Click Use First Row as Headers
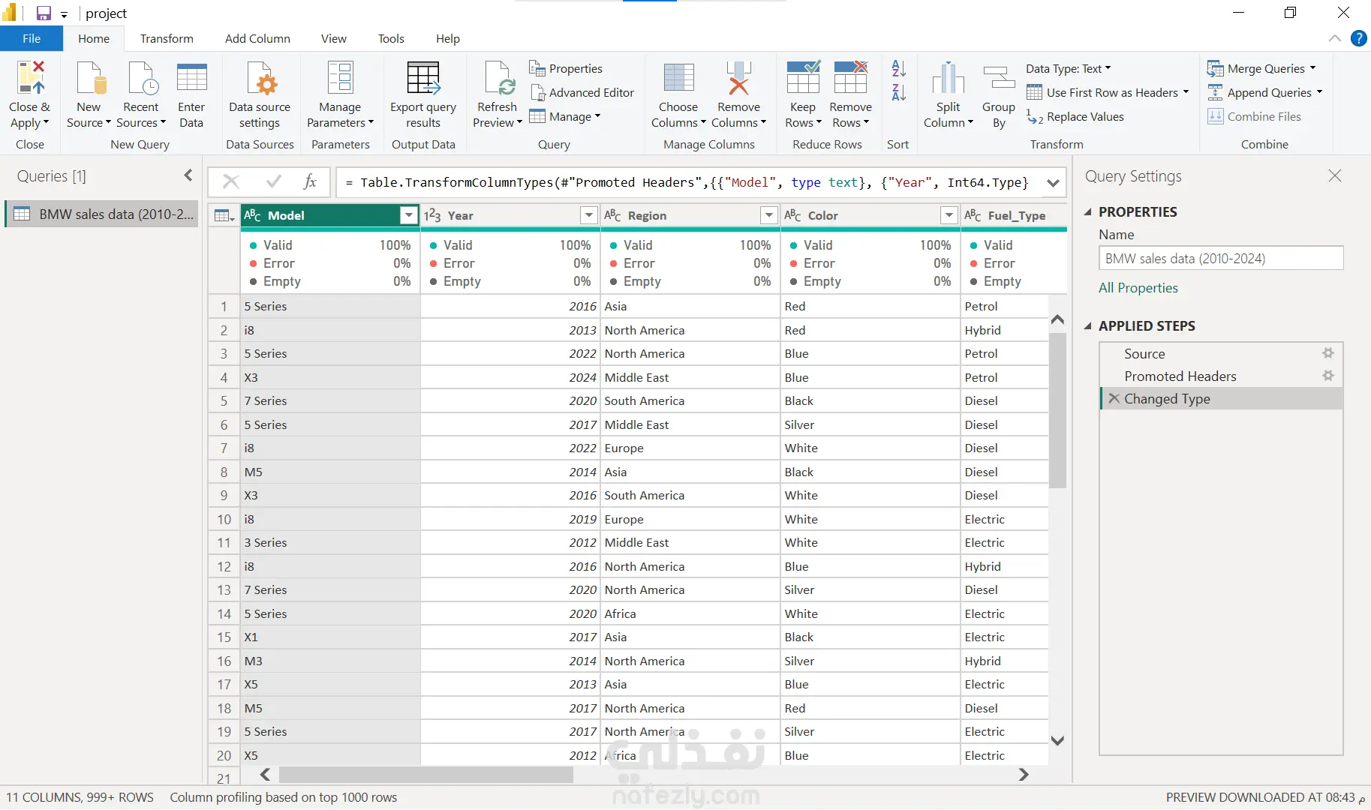 click(1107, 92)
